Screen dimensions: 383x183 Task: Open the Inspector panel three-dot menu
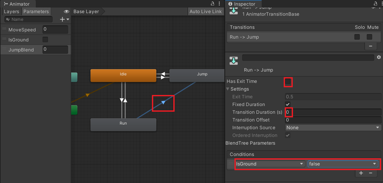381,4
